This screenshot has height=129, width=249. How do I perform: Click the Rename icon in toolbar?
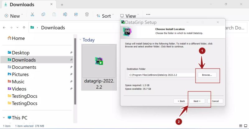(65, 15)
